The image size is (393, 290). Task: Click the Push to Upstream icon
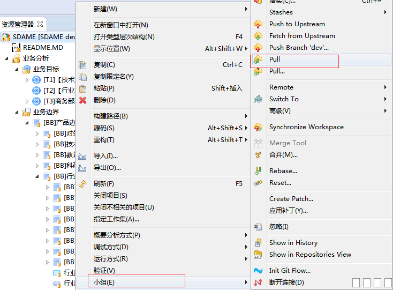(259, 24)
